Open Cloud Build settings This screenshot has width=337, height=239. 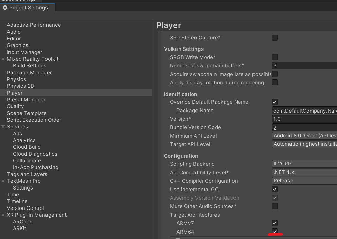27,147
